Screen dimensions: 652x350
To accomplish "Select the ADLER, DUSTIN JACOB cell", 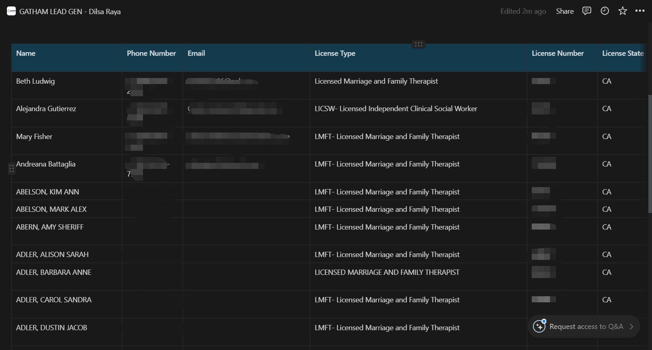I will [67, 332].
